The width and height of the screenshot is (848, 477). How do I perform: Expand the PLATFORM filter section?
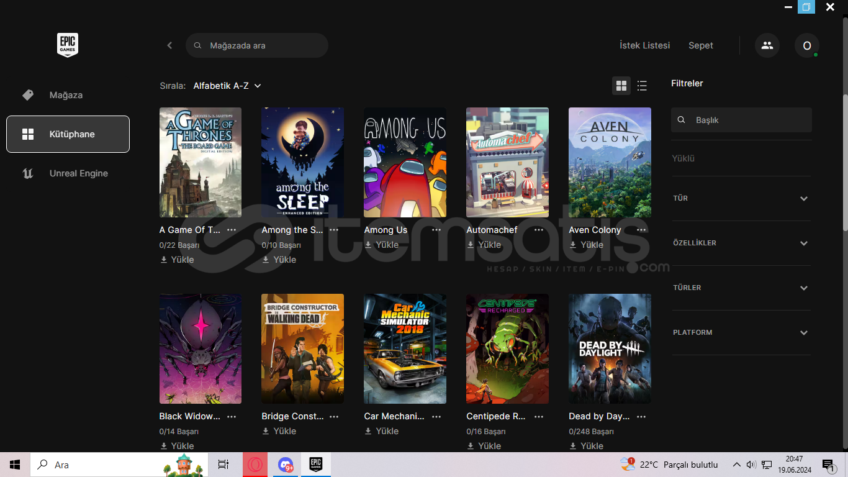pyautogui.click(x=741, y=332)
